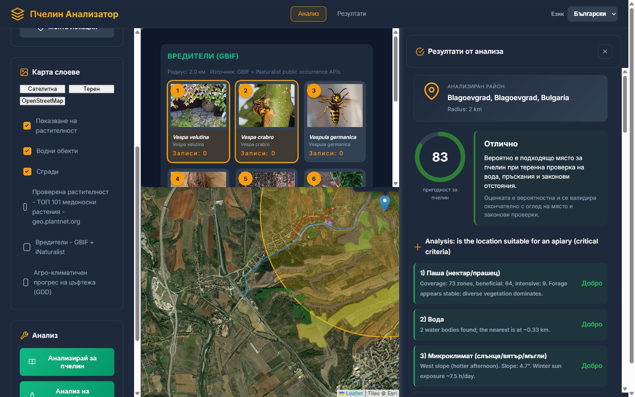This screenshot has width=635, height=397.
Task: Click the wrench icon beside Анализ
Action: coord(24,336)
